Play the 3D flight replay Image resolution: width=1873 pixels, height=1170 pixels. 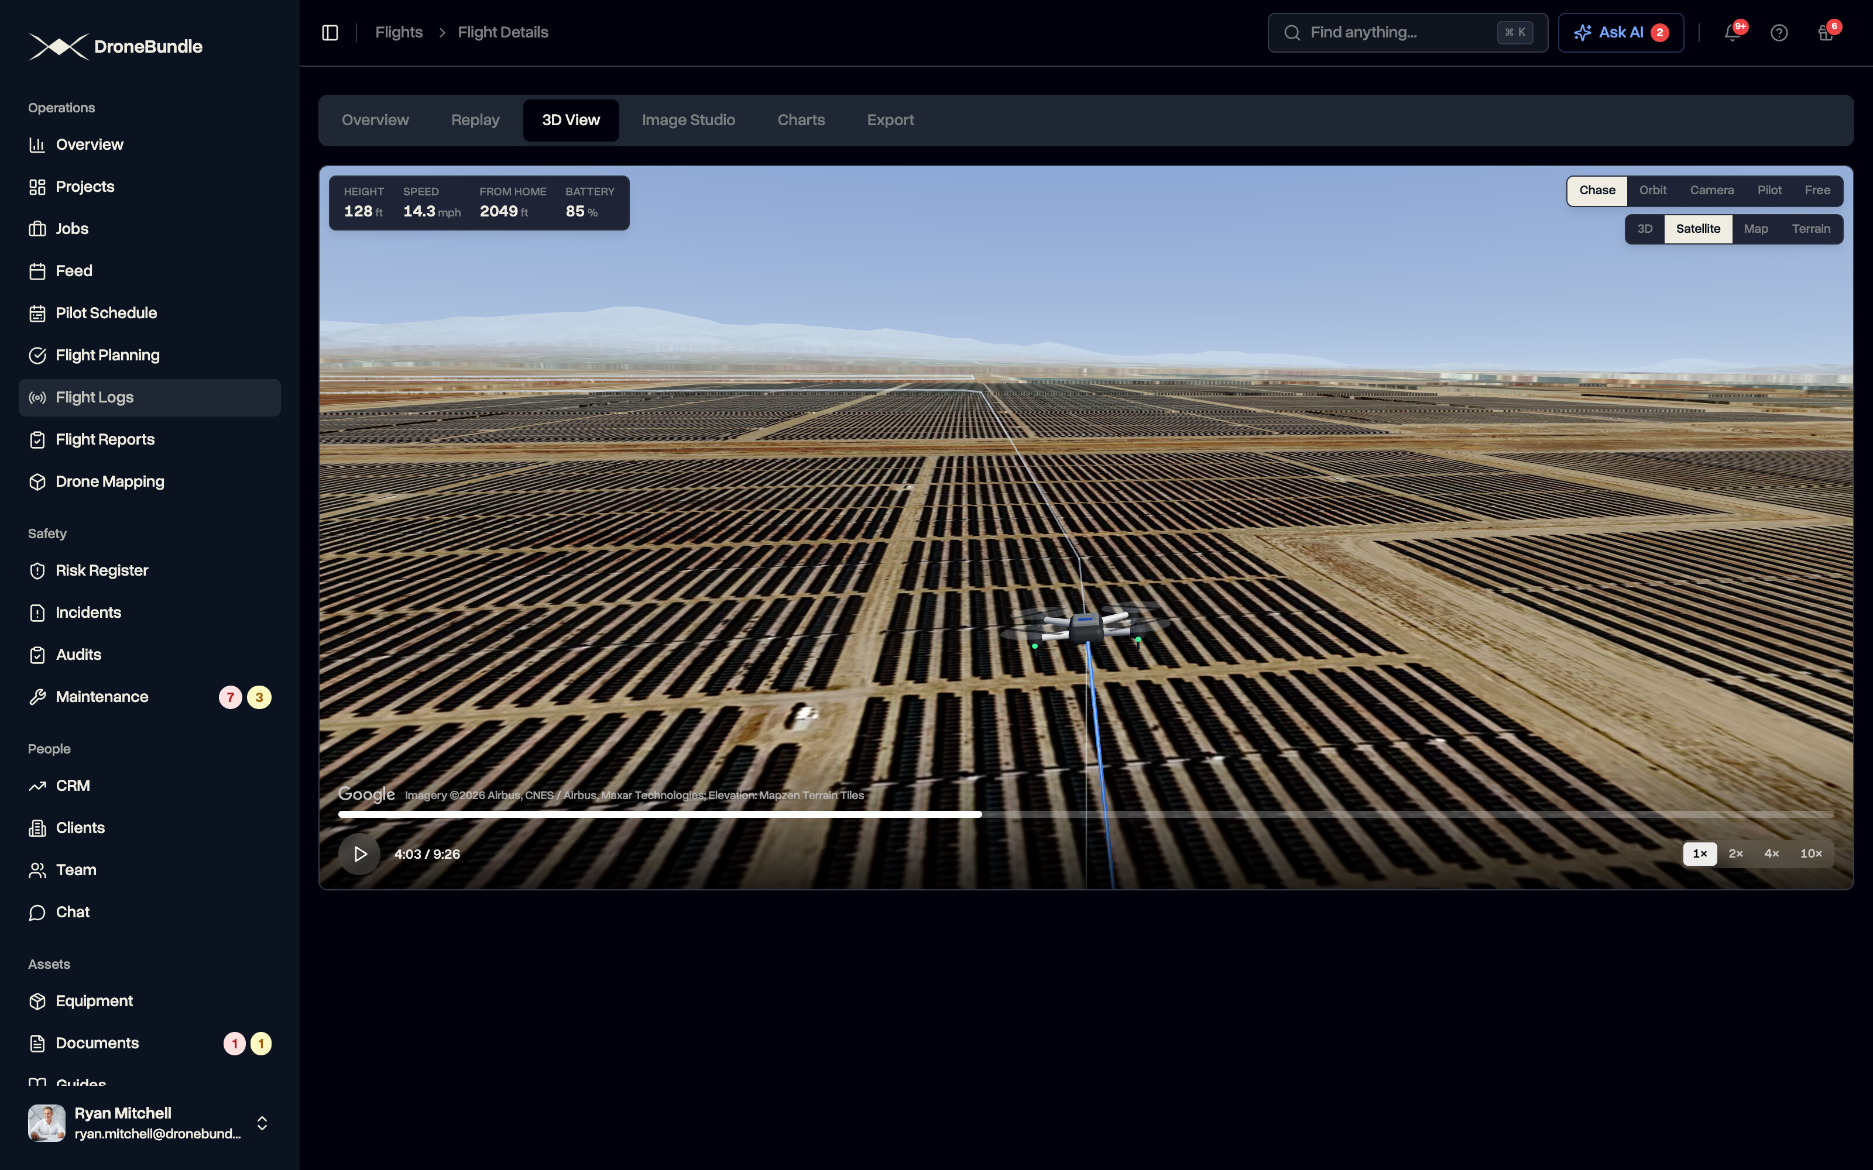(x=359, y=854)
